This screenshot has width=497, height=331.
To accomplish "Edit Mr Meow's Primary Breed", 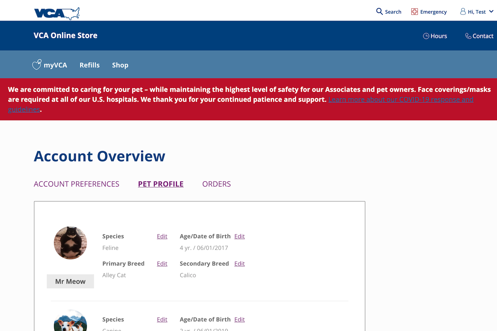I will (162, 264).
